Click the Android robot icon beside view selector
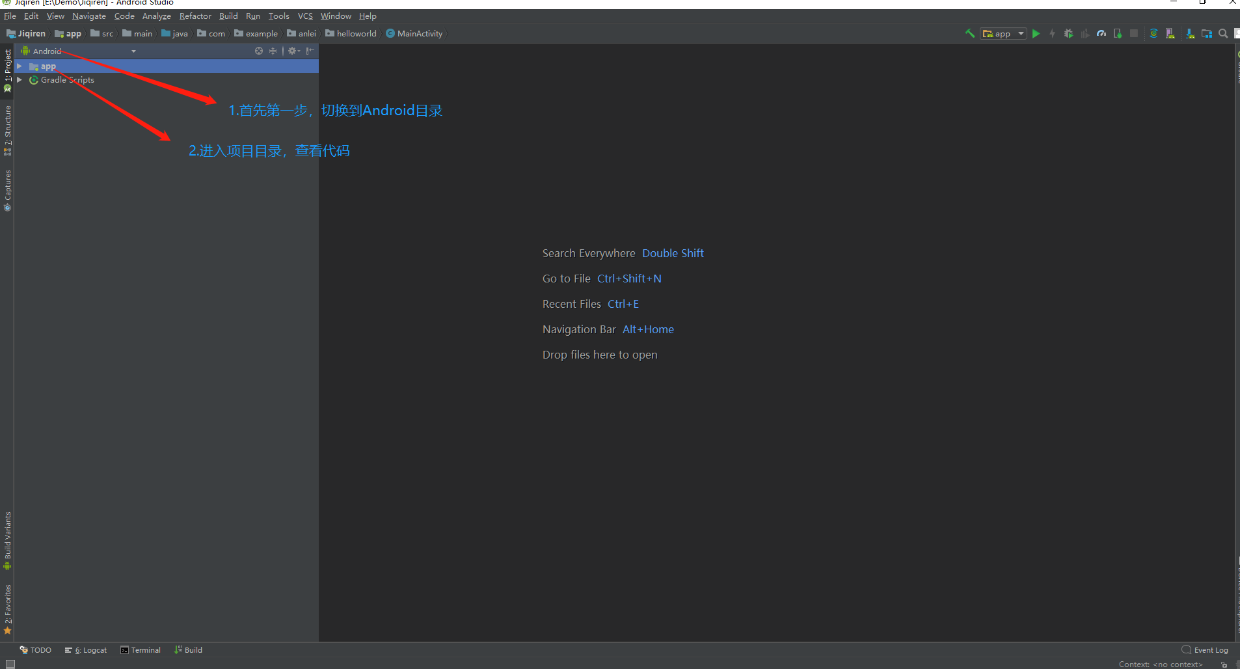The image size is (1240, 669). tap(25, 51)
